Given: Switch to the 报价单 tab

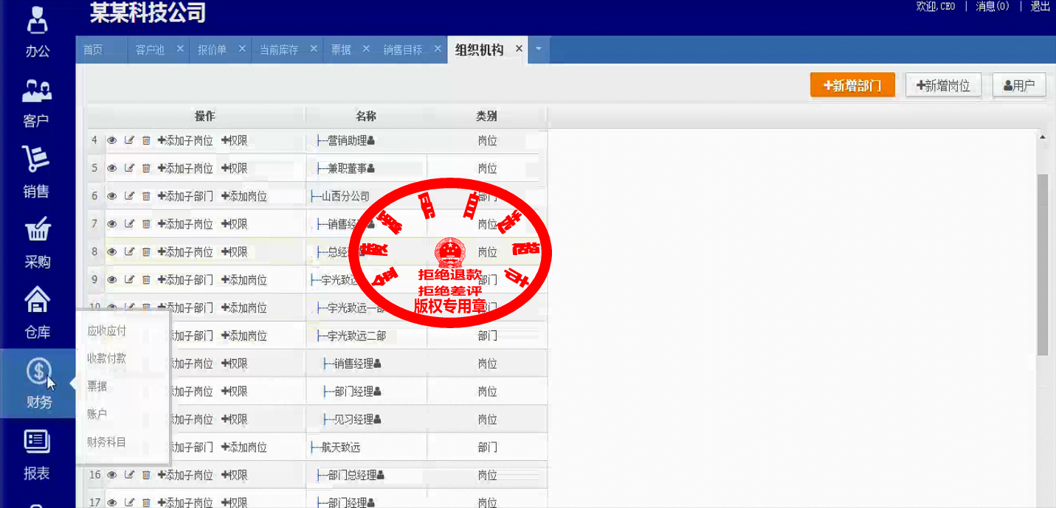Looking at the screenshot, I should point(212,50).
